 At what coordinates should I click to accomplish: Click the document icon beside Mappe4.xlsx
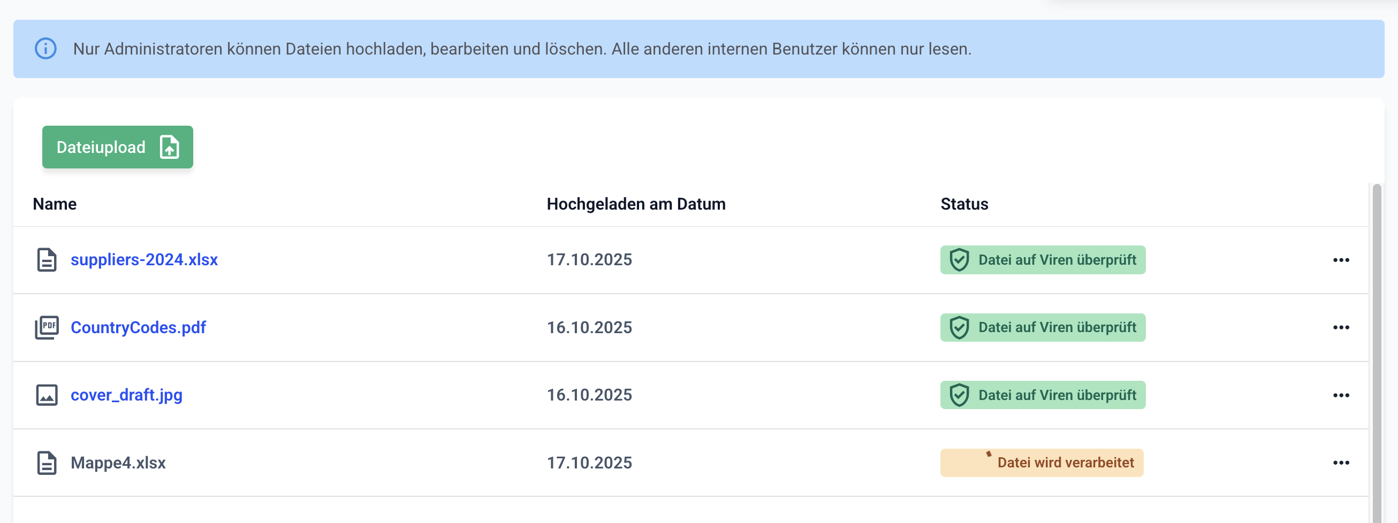click(x=47, y=463)
